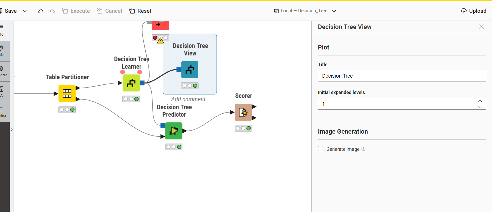Select the Scorer node
492x212 pixels.
(243, 112)
